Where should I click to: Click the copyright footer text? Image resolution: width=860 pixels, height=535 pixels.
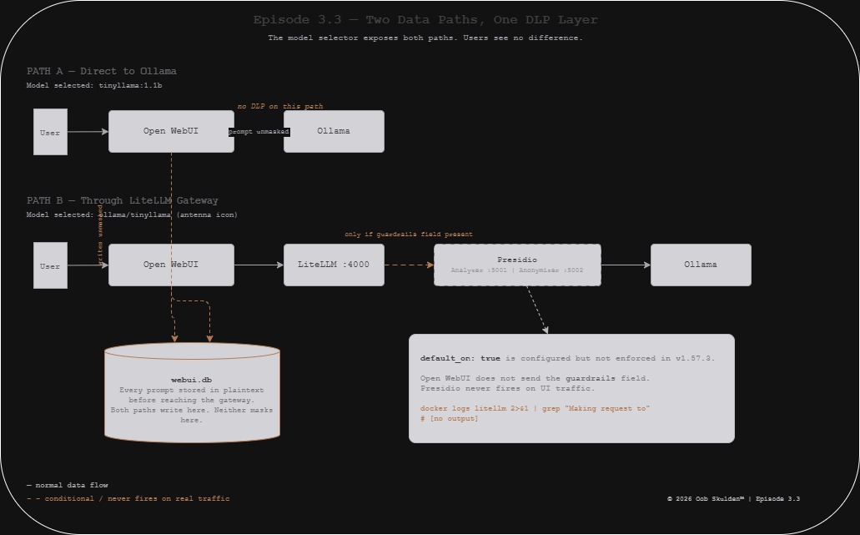733,499
